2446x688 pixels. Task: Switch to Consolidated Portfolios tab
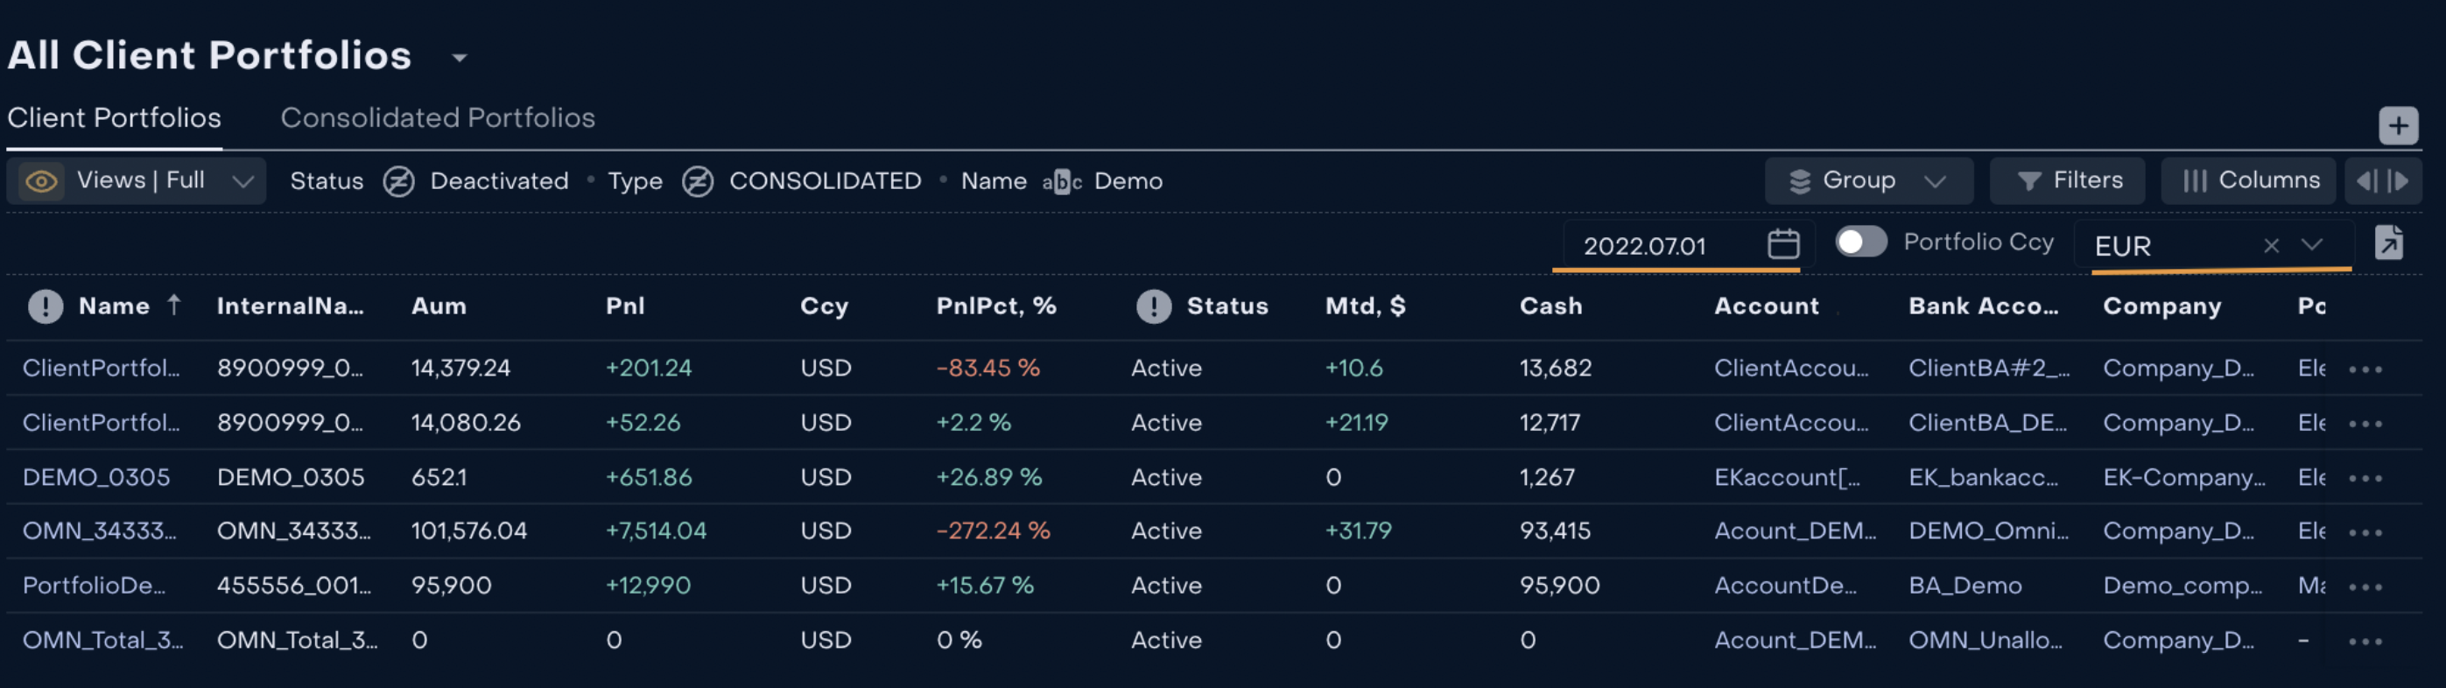(x=438, y=117)
